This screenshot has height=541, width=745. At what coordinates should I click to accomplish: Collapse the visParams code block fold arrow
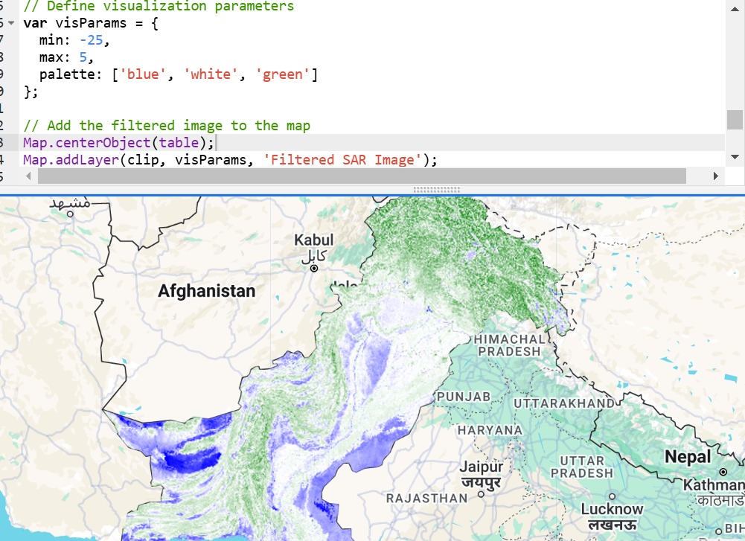10,23
